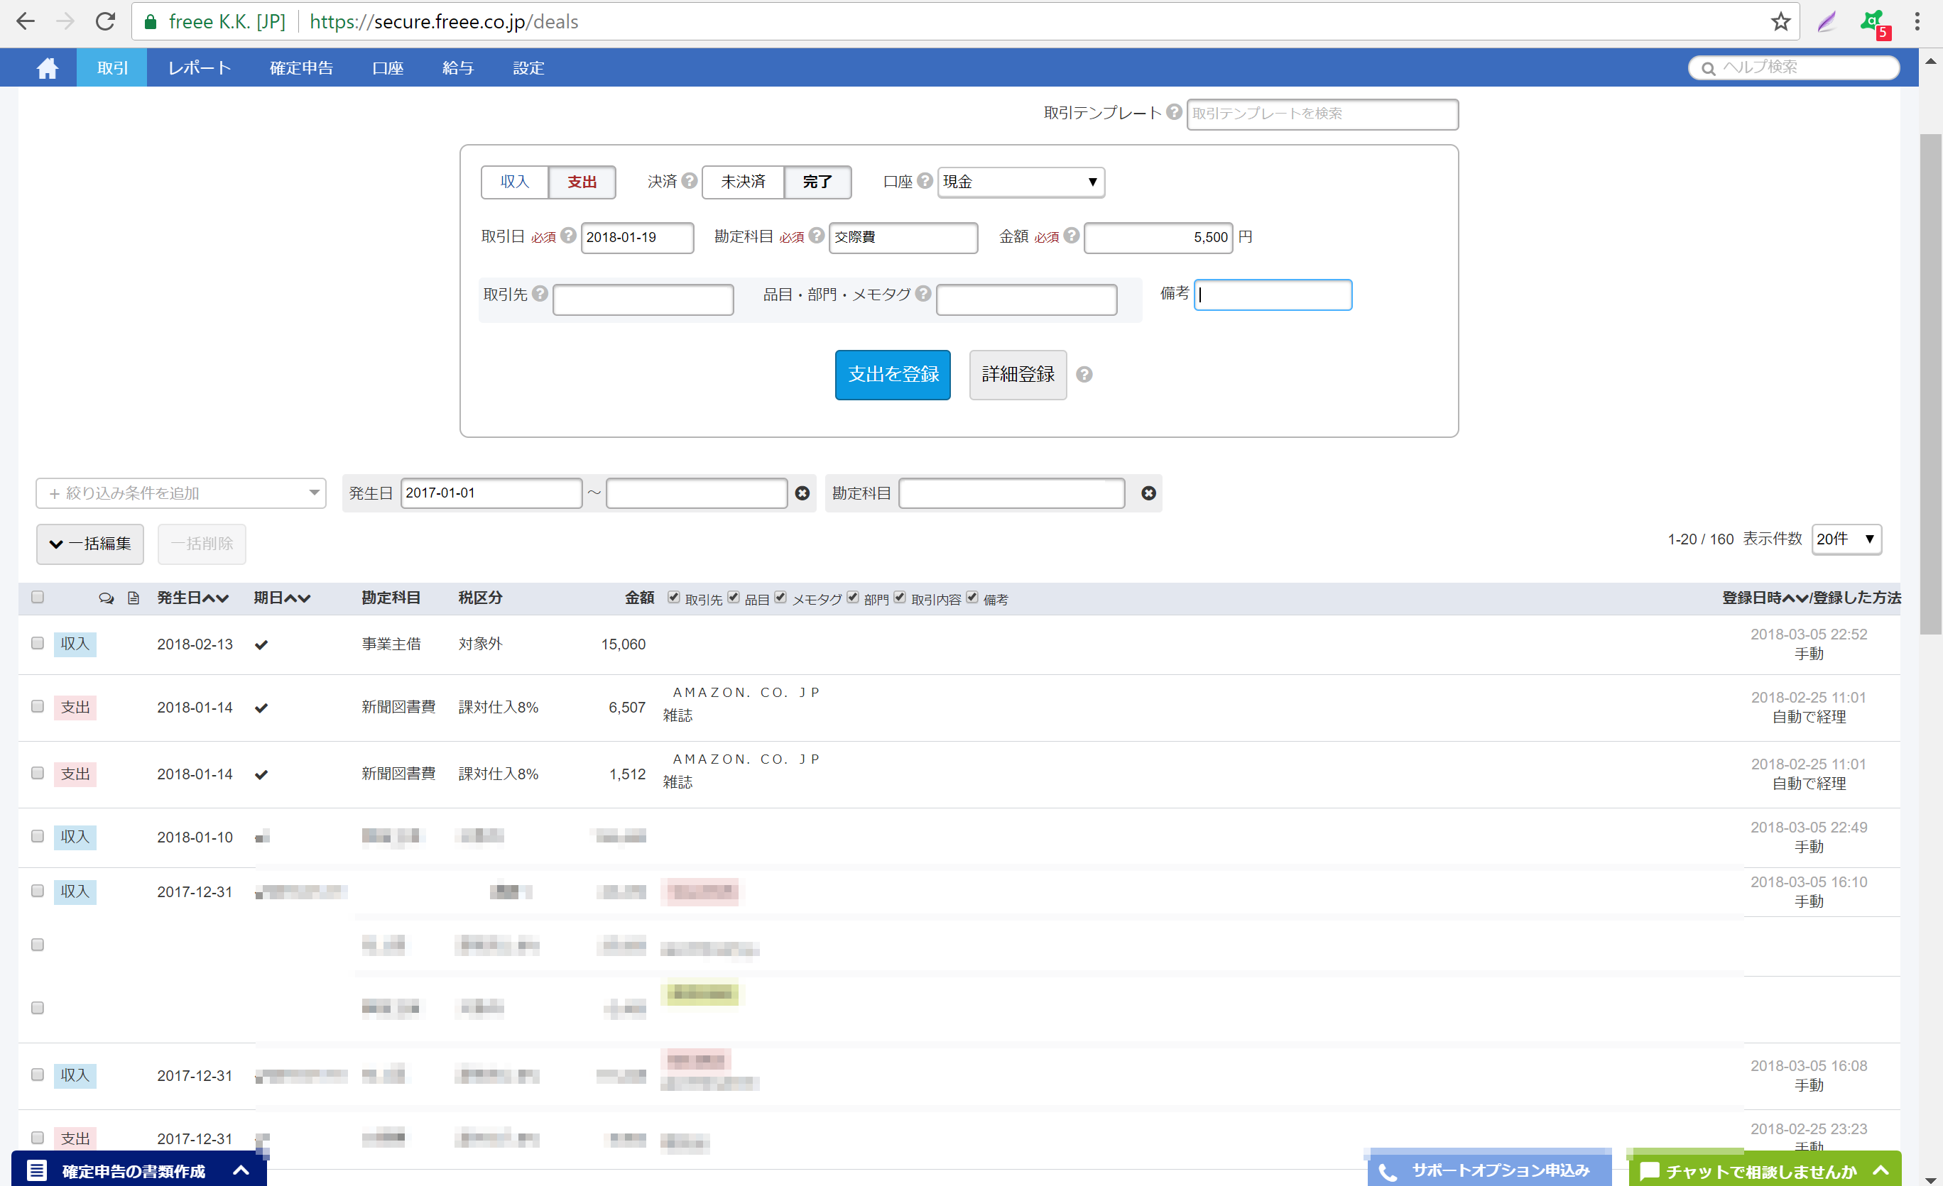Screen dimensions: 1943x1186
Task: Toggle the 備考 column checkbox
Action: click(x=971, y=598)
